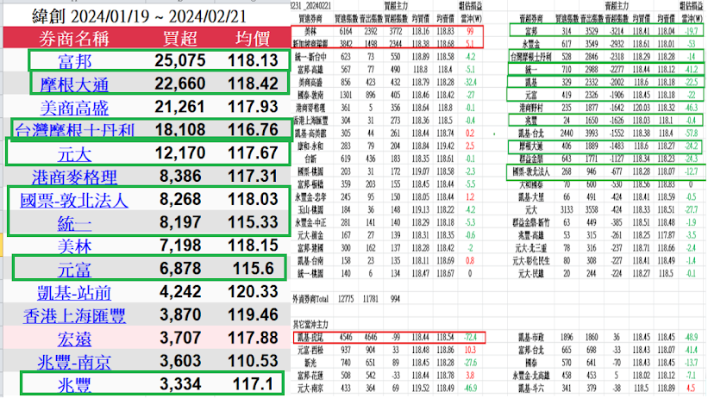Select the -72.4 value in red-boxed 凱基 row
Viewport: 708px width, 398px height.
[470, 337]
